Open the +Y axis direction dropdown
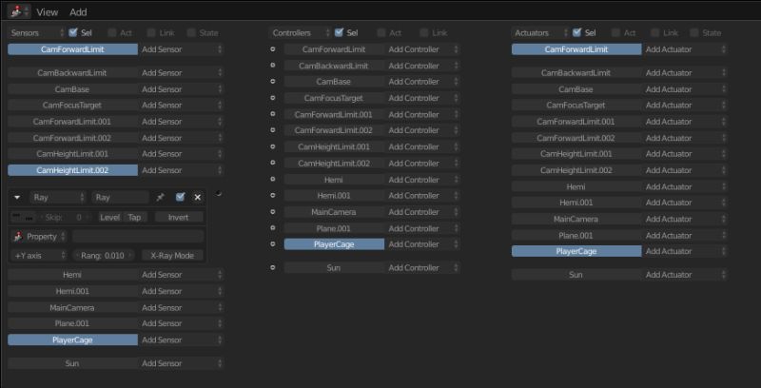Viewport: 761px width, 388px height. [39, 256]
